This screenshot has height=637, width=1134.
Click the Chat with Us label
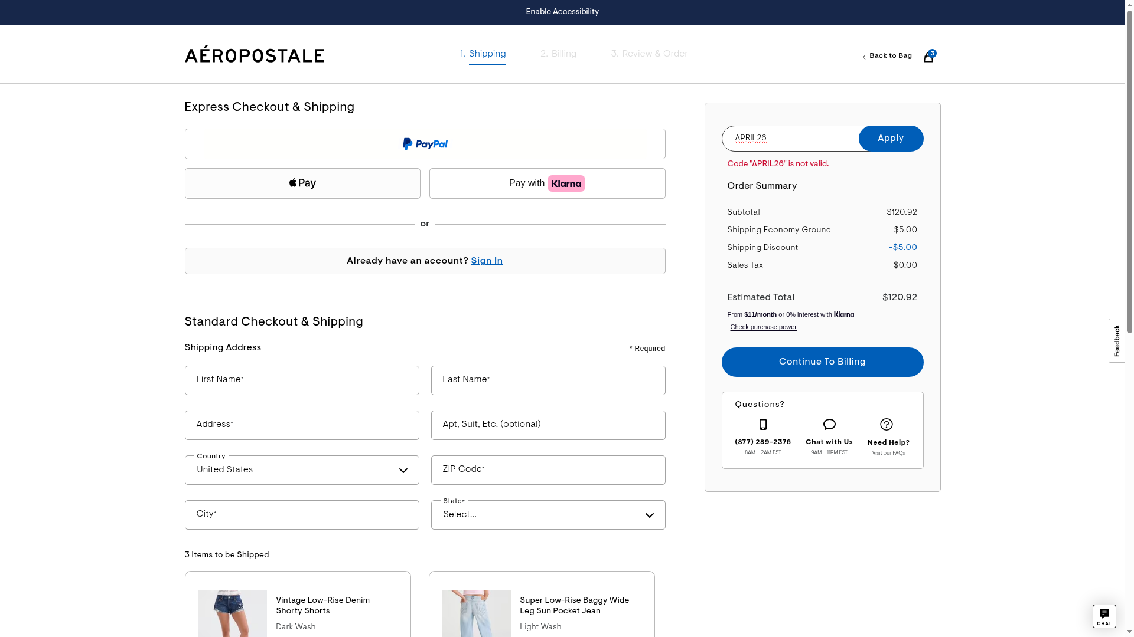[829, 442]
